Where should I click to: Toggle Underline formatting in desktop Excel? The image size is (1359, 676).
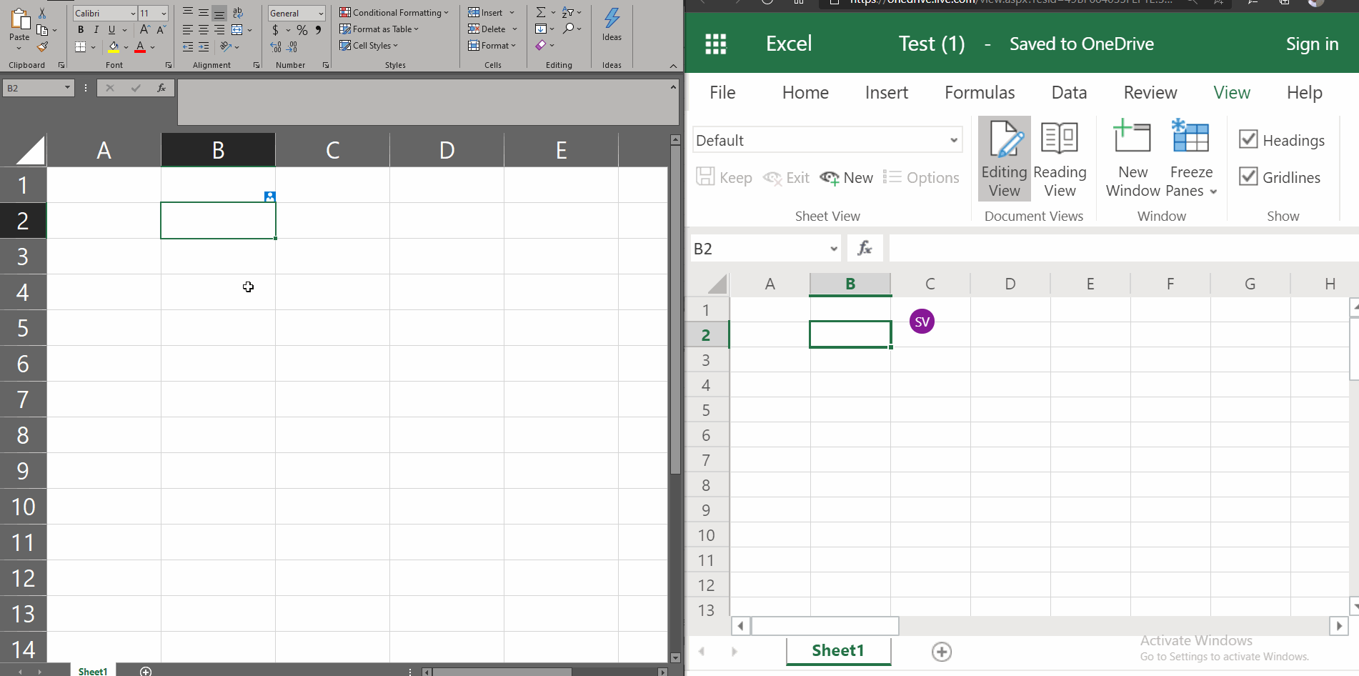coord(111,30)
